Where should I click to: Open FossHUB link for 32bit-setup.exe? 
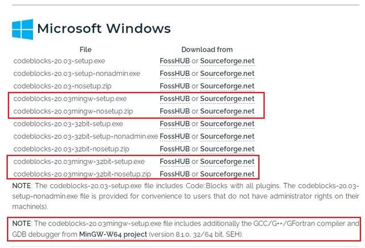coord(175,124)
